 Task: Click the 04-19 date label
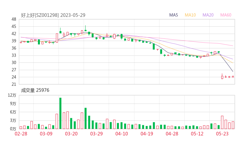tap(147, 134)
